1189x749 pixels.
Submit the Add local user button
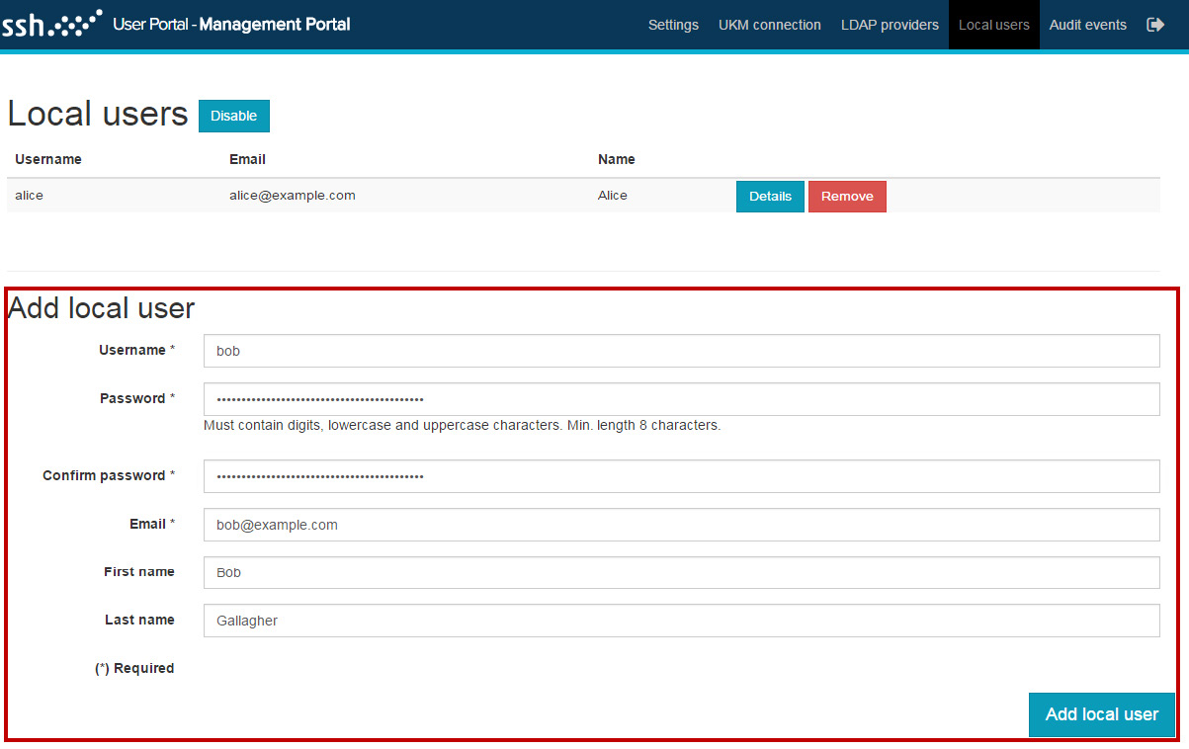click(x=1102, y=714)
